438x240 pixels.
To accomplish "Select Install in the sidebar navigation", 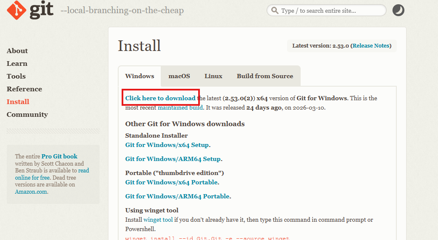I will click(x=18, y=102).
